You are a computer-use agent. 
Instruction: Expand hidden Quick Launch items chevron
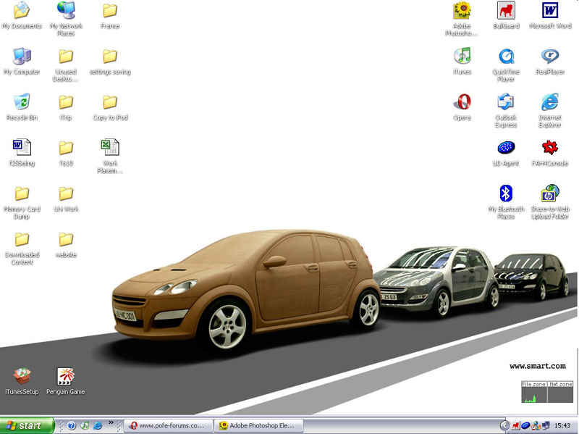click(x=111, y=423)
